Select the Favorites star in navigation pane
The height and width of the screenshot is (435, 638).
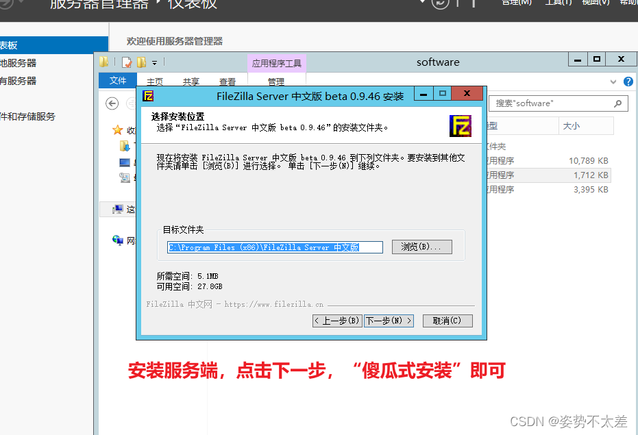pyautogui.click(x=118, y=130)
